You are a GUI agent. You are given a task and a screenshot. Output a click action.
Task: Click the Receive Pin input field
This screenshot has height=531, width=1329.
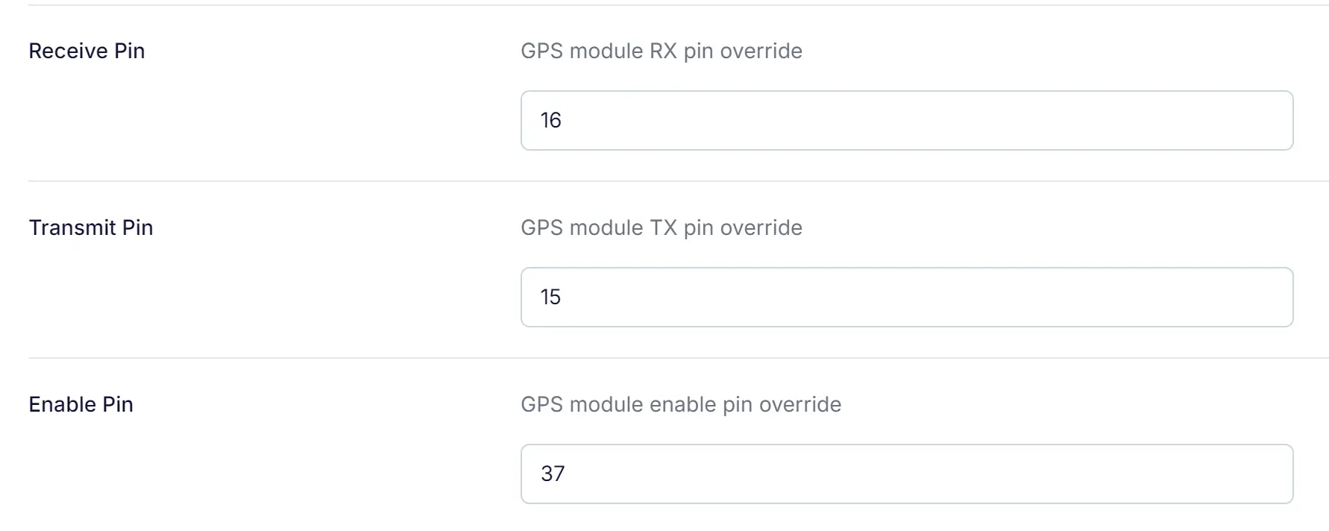[x=906, y=120]
